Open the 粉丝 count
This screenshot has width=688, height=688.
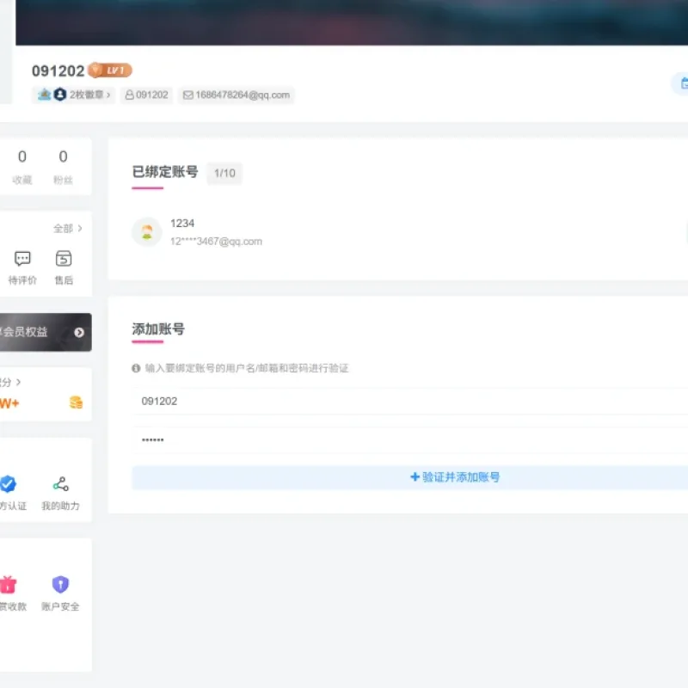[x=63, y=167]
